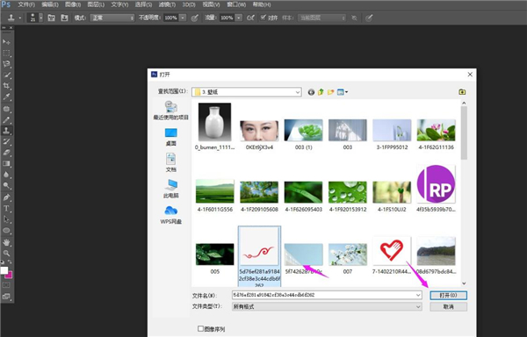Select the History Brush tool

(x=6, y=141)
